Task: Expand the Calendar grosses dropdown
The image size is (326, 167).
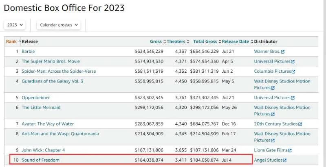Action: point(59,25)
